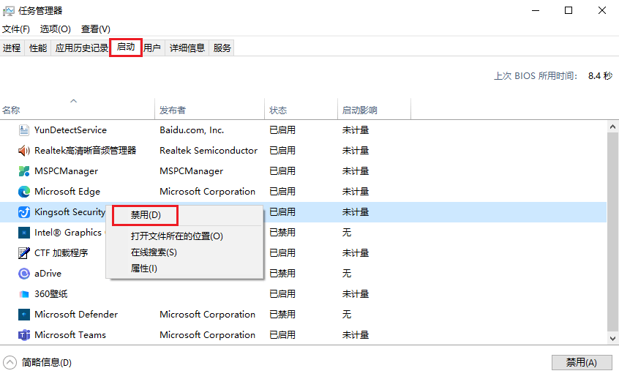Select the MSPCManager startup name
The image size is (619, 379).
point(66,171)
